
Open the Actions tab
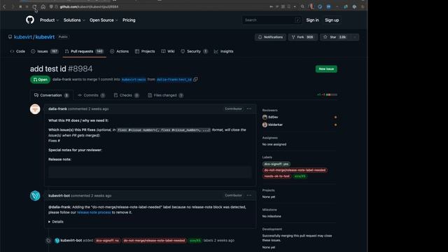[x=120, y=51]
